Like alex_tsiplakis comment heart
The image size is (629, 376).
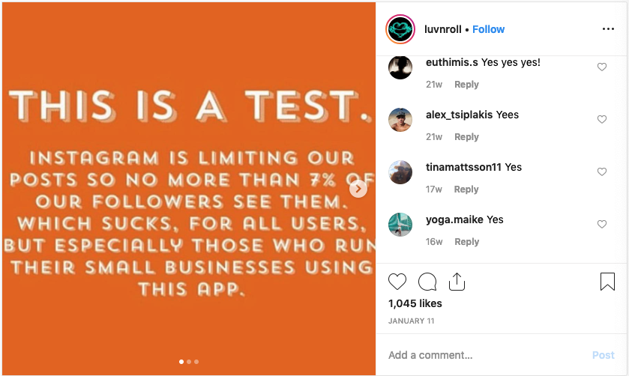click(602, 119)
